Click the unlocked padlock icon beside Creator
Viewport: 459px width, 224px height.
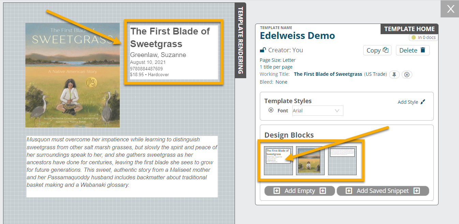coord(263,50)
